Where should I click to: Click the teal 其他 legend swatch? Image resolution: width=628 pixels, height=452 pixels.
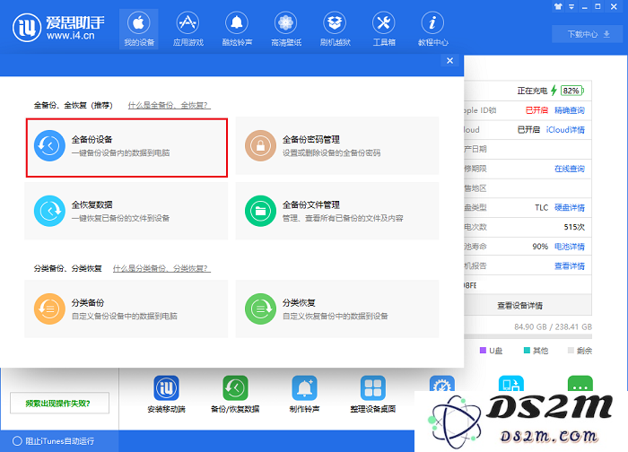(527, 351)
